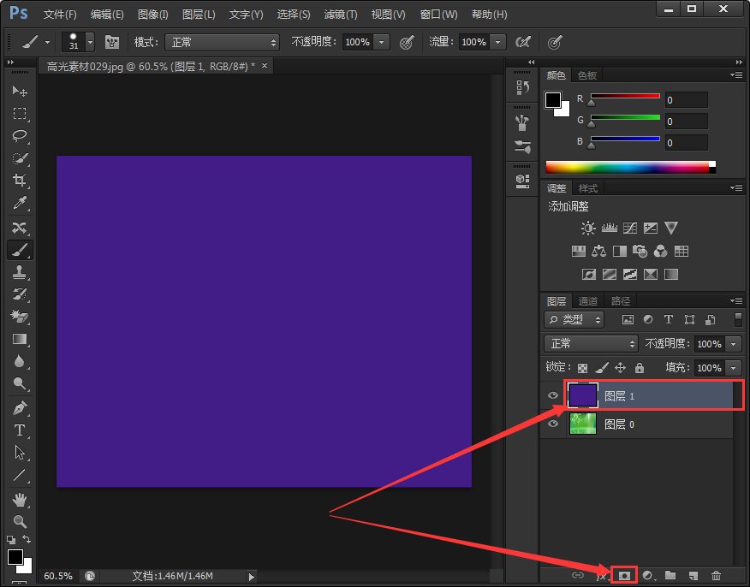
Task: Delete layer using the trash icon
Action: 716,576
